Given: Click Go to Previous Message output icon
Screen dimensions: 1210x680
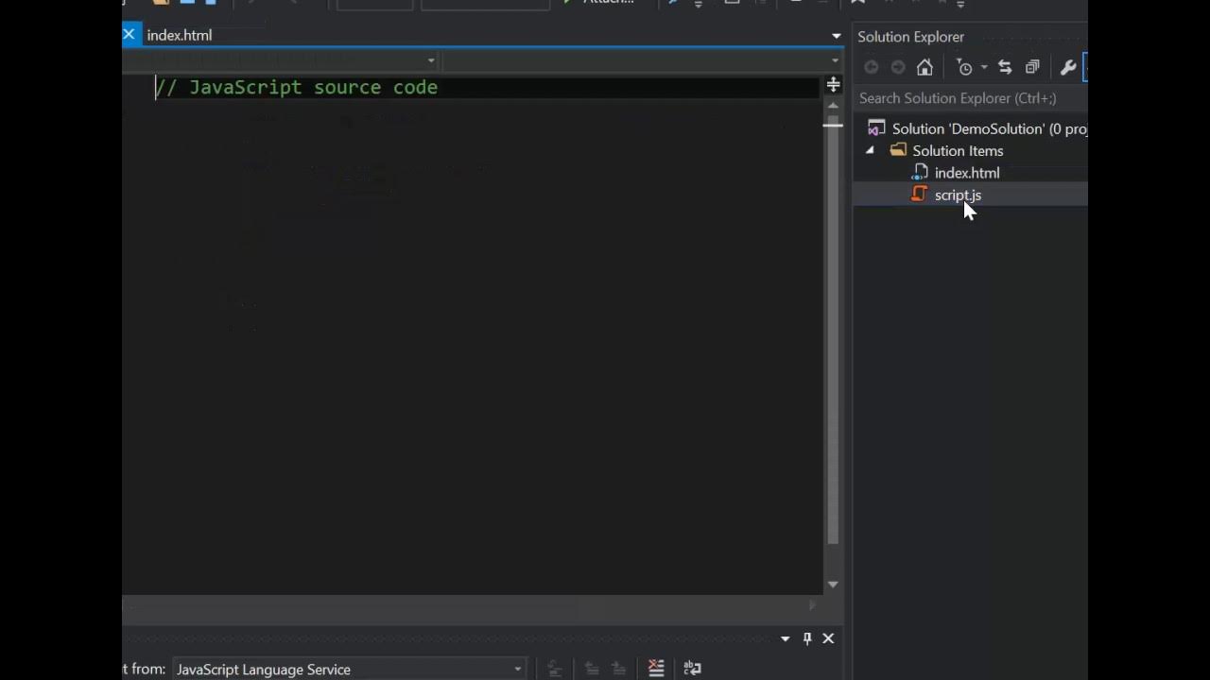Looking at the screenshot, I should click(x=592, y=669).
